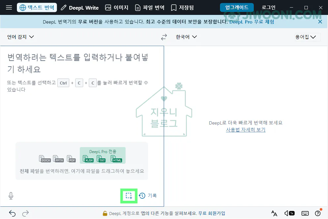Switch to the 이미지 translation tab
This screenshot has width=328, height=219.
click(117, 7)
